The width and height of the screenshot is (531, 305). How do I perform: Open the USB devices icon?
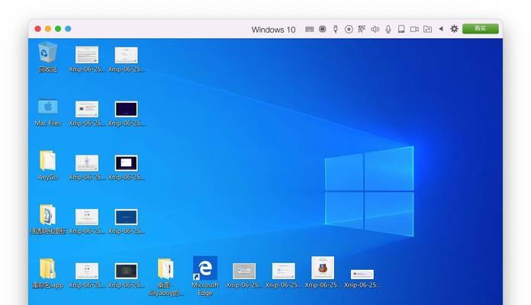click(335, 29)
